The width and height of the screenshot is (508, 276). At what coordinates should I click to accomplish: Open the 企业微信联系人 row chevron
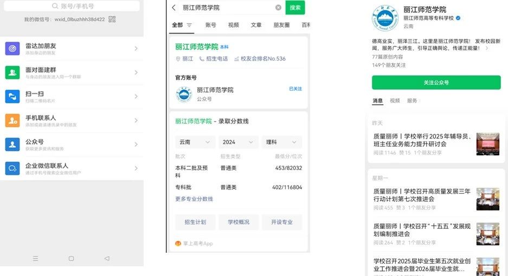136,168
